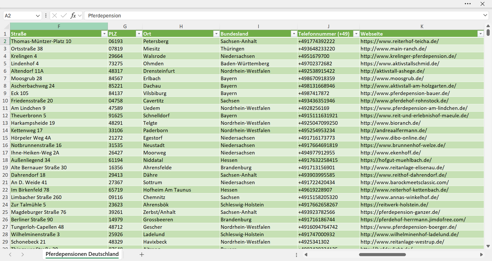Screen dimensions: 492x261
Task: Select the column K header
Action: [422, 26]
